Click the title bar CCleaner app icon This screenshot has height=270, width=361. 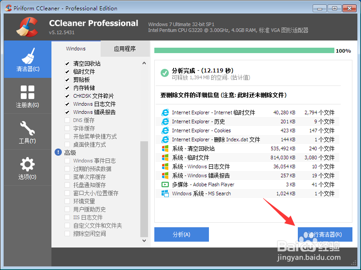8,8
